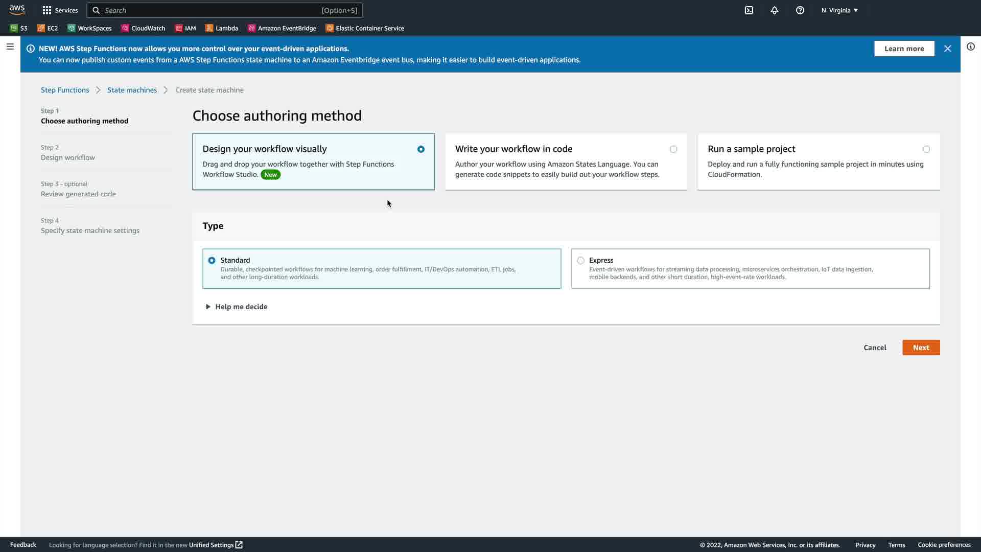The image size is (981, 552).
Task: Click the orange Next button
Action: (x=921, y=348)
